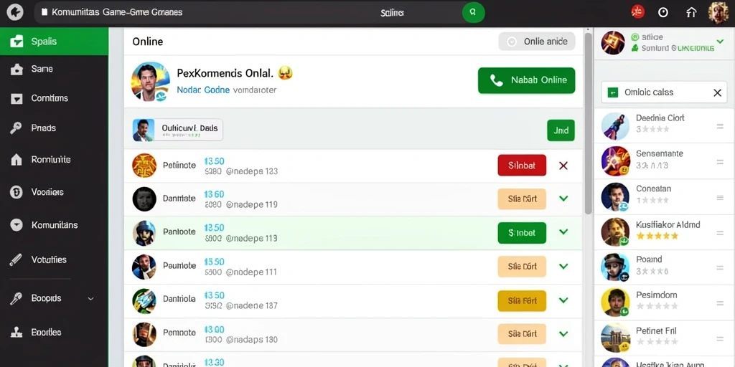The height and width of the screenshot is (367, 735).
Task: Click the green Nabab Online call button
Action: [x=526, y=80]
